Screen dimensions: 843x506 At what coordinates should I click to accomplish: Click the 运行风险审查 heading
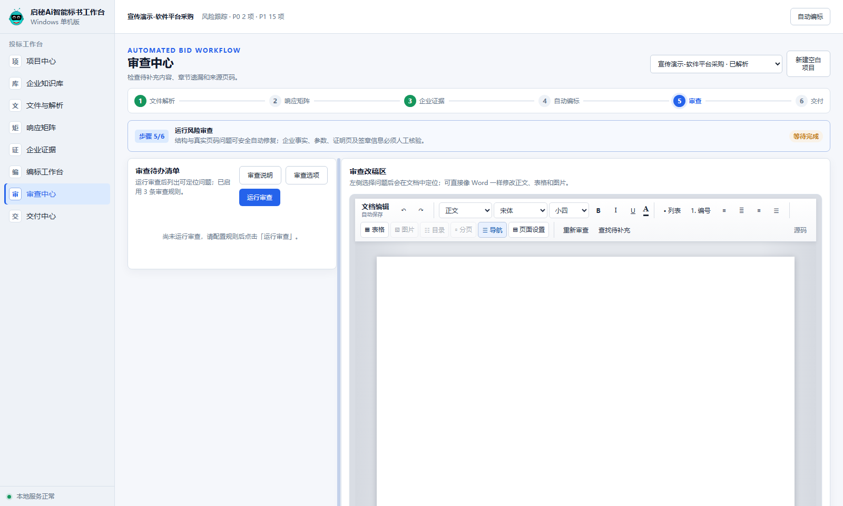(x=194, y=131)
